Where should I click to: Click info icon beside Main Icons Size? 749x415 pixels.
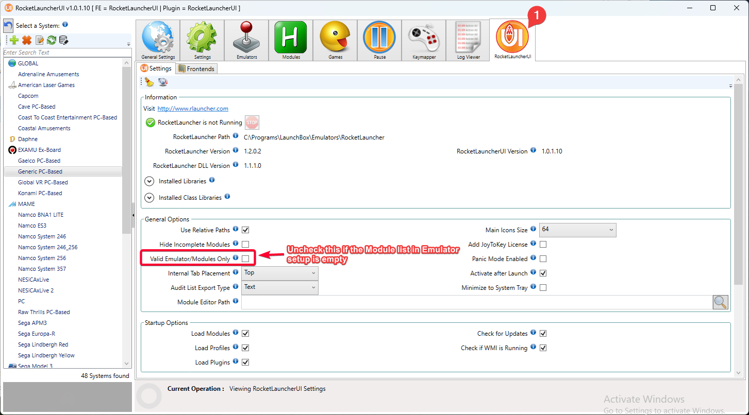pyautogui.click(x=534, y=229)
